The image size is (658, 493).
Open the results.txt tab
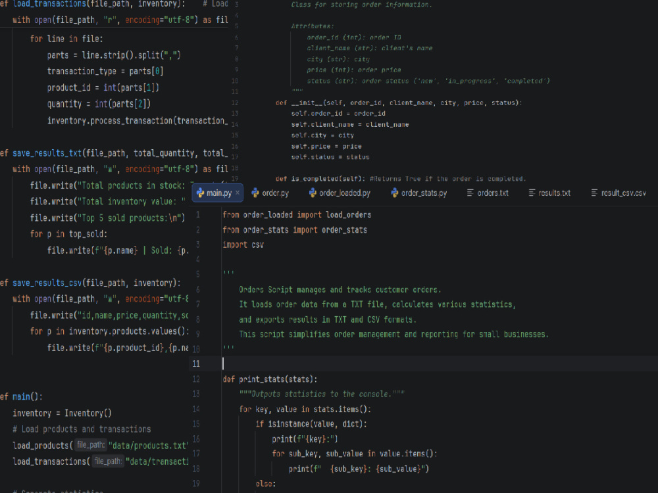coord(549,193)
